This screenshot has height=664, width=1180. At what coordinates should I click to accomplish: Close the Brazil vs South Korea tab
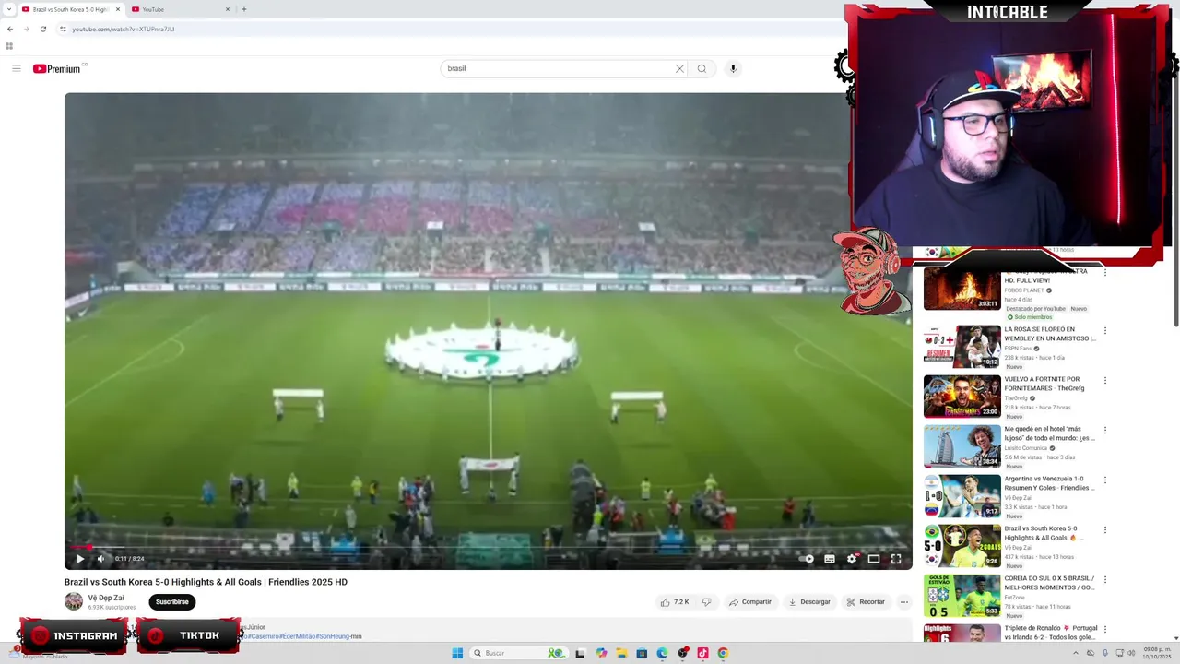pyautogui.click(x=118, y=9)
